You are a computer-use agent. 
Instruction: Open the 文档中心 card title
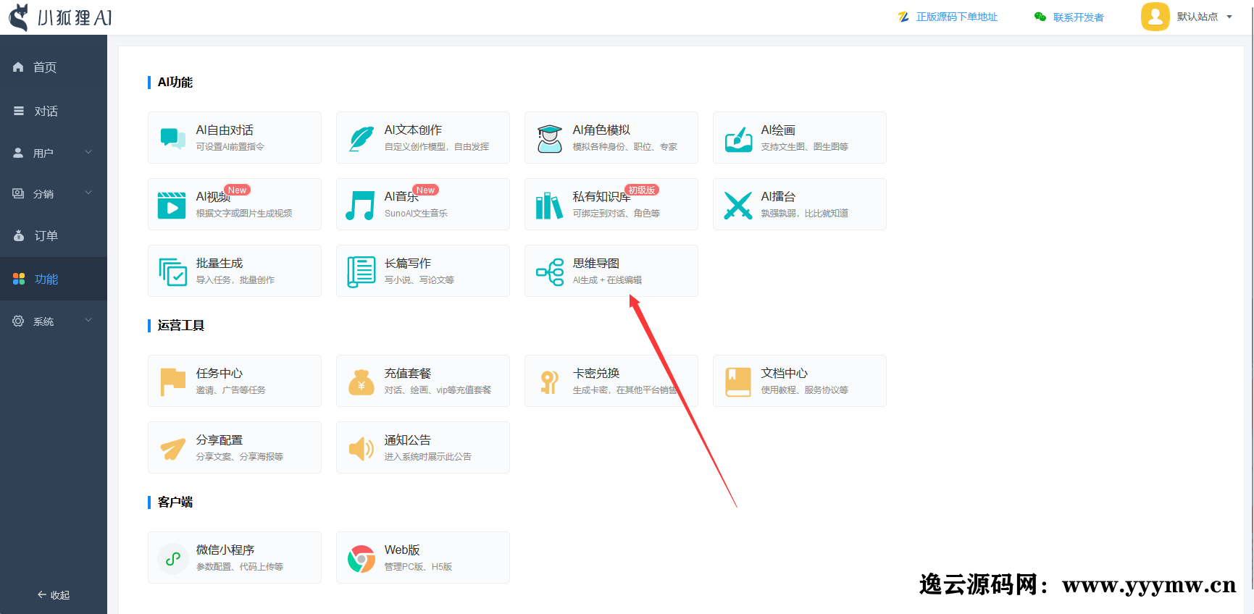[784, 374]
